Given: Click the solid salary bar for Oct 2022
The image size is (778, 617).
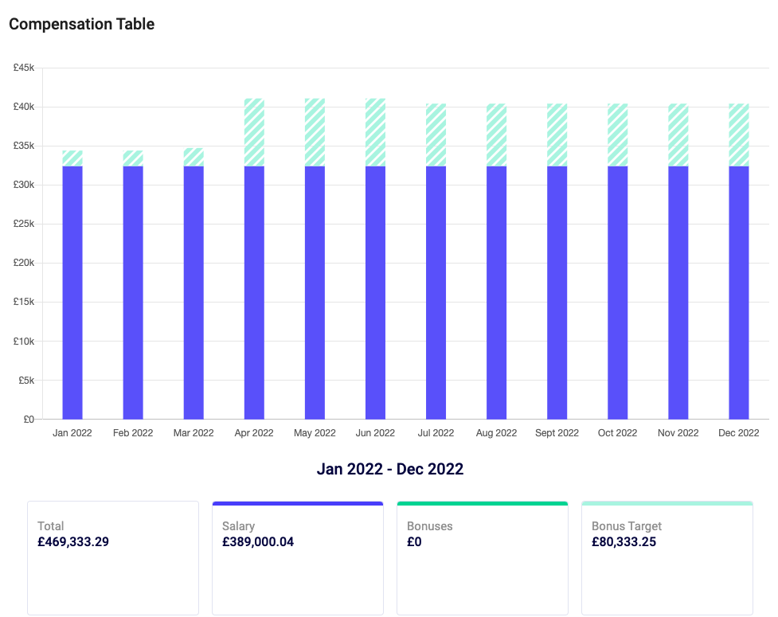Looking at the screenshot, I should click(x=617, y=292).
